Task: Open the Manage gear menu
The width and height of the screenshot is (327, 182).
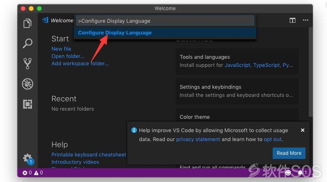Action: [x=28, y=158]
